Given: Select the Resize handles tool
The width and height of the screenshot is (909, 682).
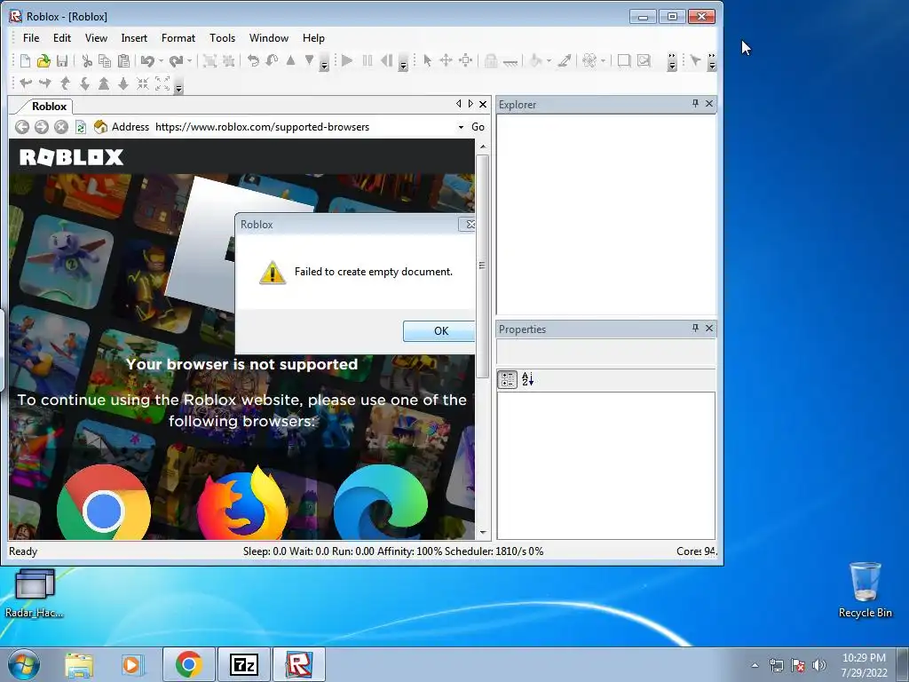Looking at the screenshot, I should pyautogui.click(x=465, y=60).
